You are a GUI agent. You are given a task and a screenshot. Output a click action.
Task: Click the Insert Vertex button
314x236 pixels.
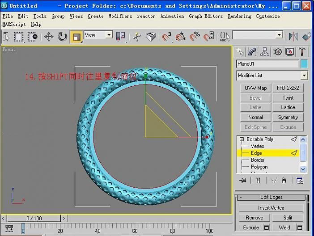point(271,208)
